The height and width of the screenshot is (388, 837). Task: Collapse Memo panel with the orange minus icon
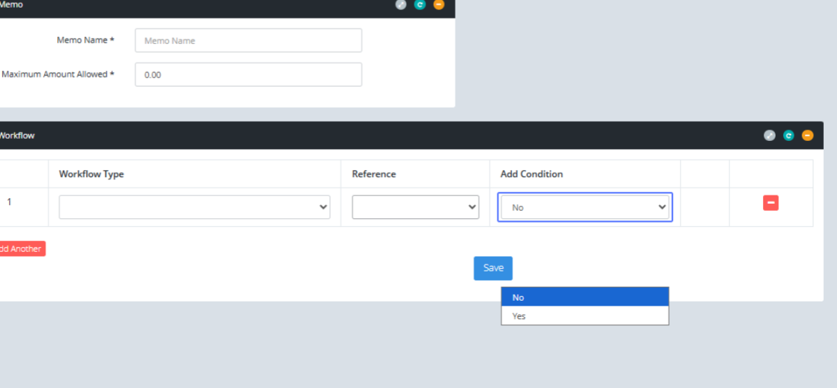click(438, 4)
